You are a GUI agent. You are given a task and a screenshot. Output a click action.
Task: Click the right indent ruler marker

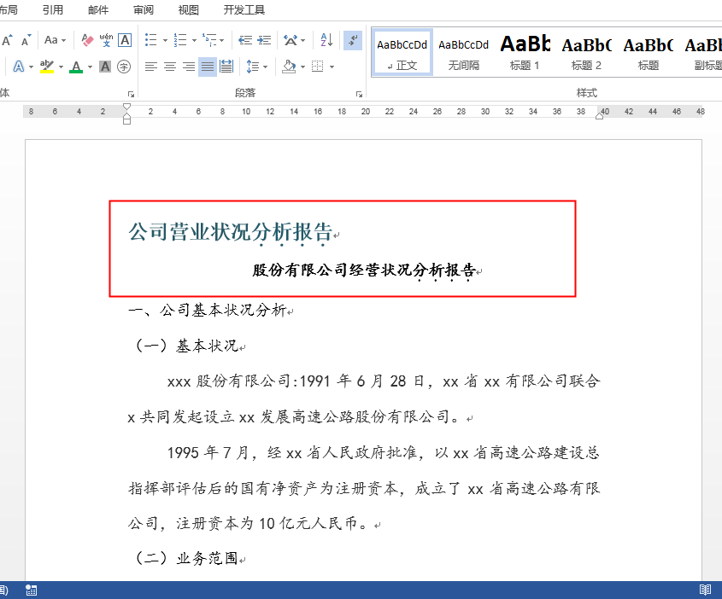pyautogui.click(x=599, y=116)
